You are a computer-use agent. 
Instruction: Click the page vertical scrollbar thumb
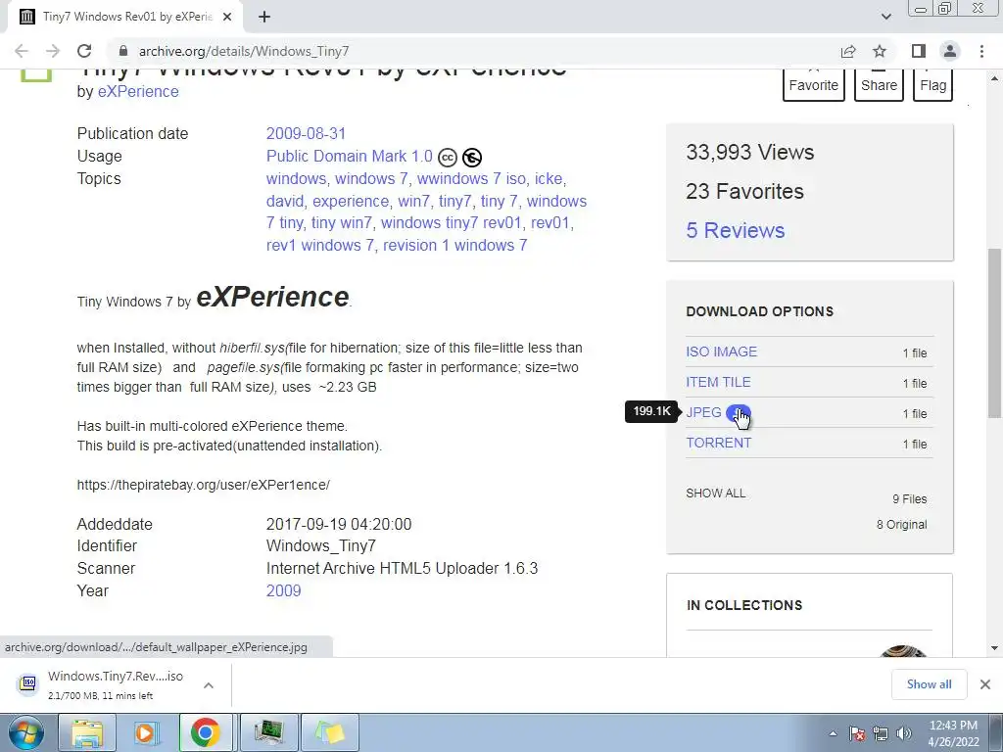994,333
